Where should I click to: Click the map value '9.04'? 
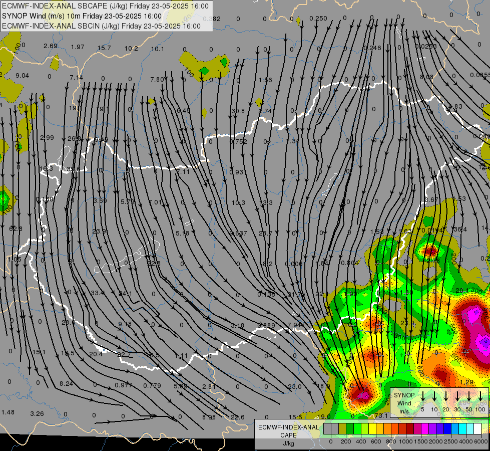22,76
